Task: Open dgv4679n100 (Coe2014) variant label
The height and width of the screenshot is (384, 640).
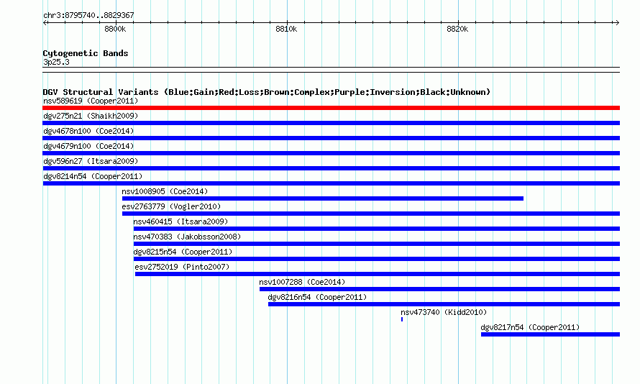Action: pos(88,146)
